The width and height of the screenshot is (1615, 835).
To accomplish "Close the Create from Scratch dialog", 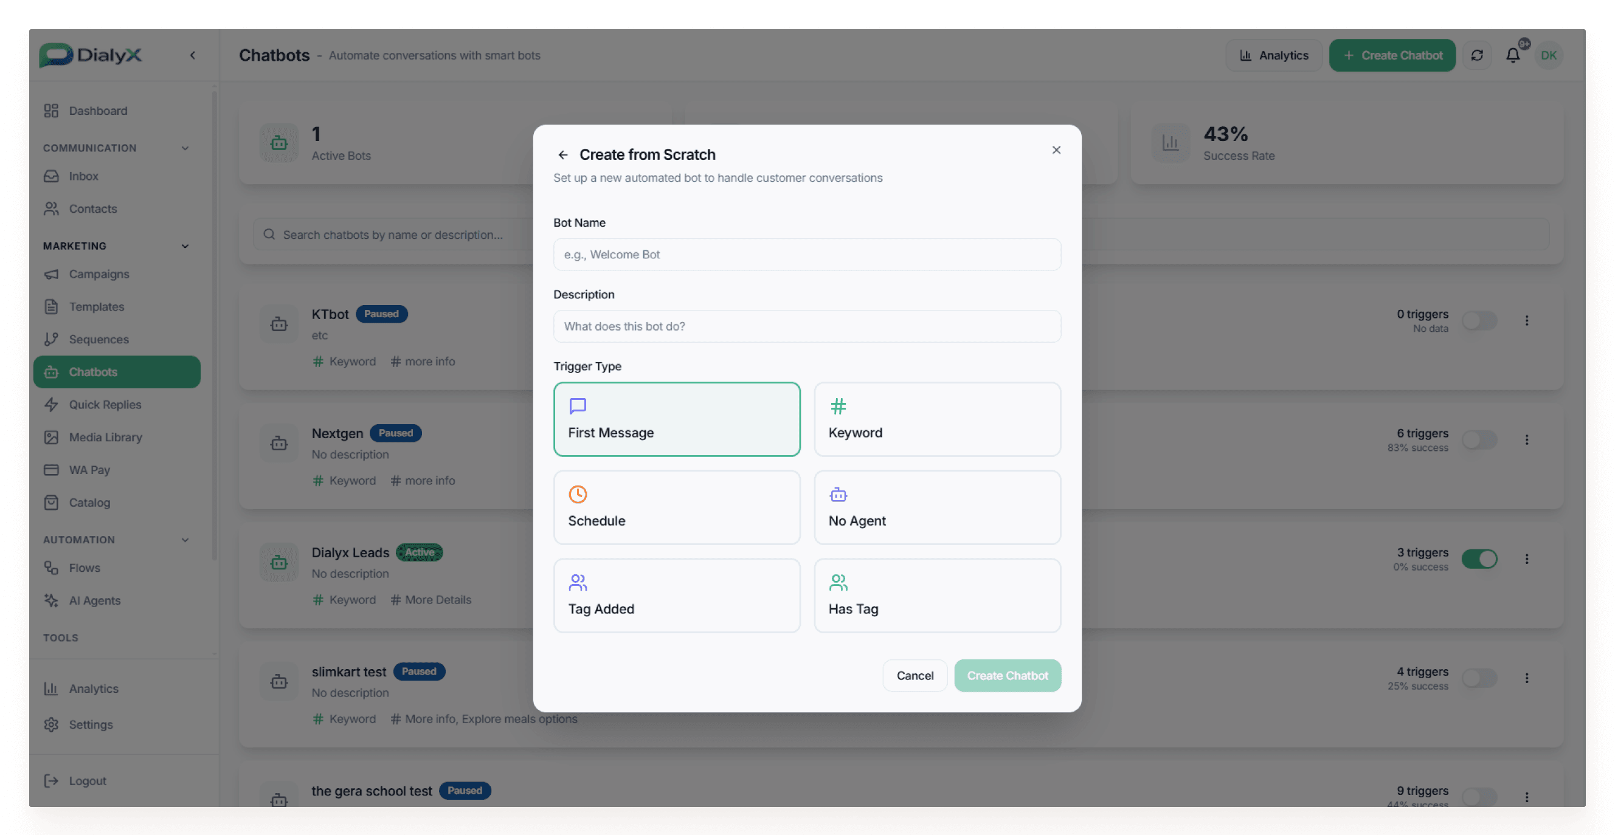I will (1056, 149).
